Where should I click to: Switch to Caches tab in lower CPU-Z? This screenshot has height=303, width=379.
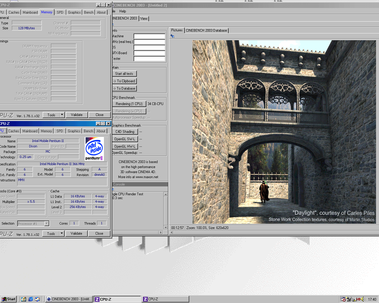tap(14, 131)
